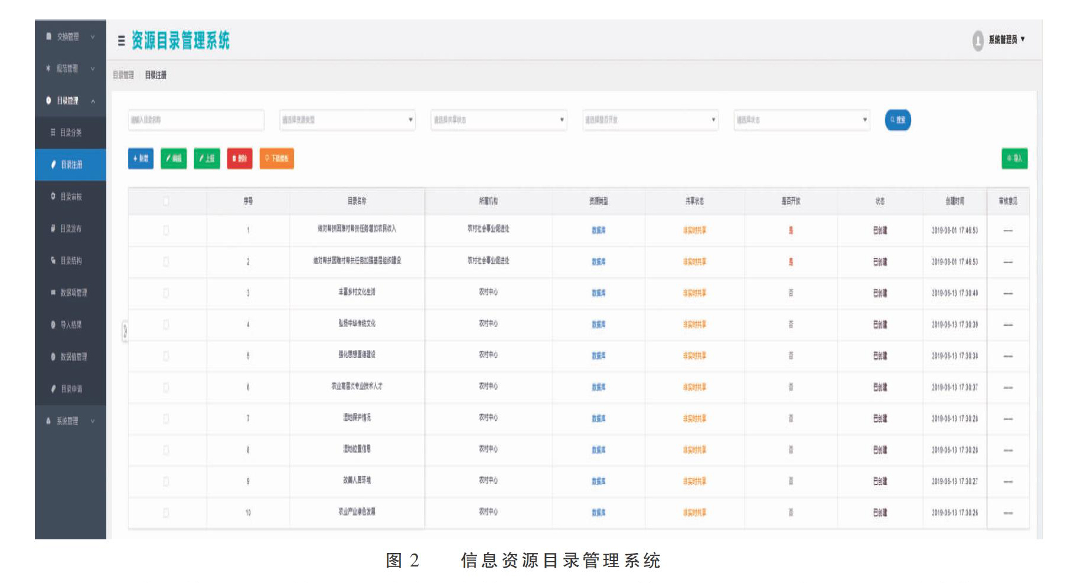This screenshot has width=1077, height=583.
Task: Click the 所属机构 column header
Action: pyautogui.click(x=488, y=201)
